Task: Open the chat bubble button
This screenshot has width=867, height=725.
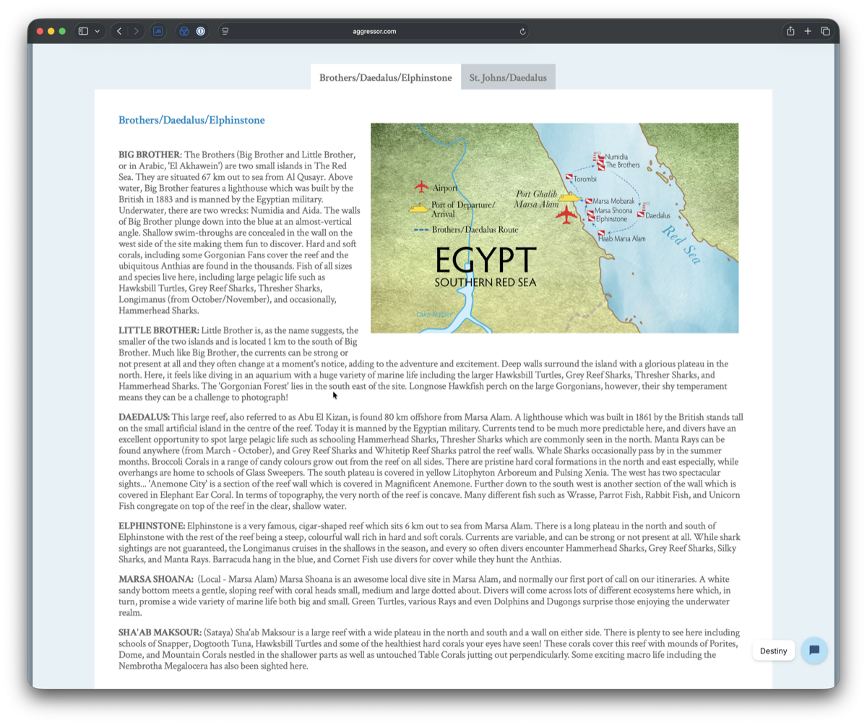Action: 814,651
